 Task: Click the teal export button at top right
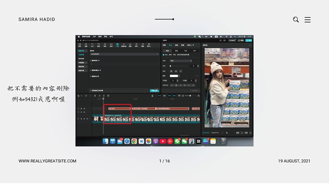[248, 40]
